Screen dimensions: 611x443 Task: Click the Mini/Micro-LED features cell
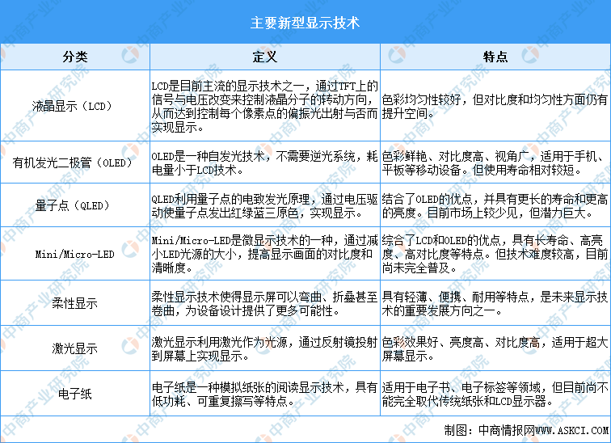pos(495,254)
